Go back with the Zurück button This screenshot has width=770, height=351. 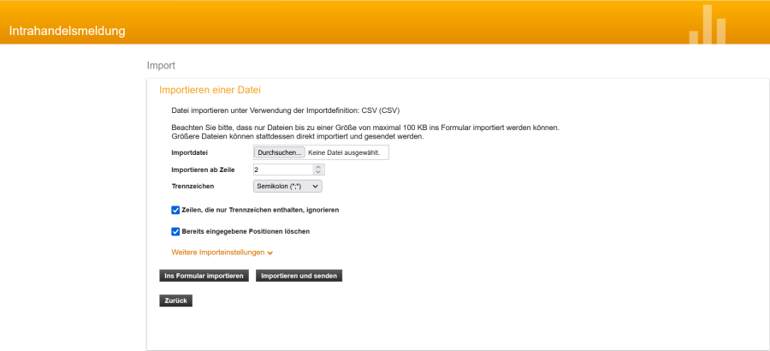pos(175,300)
